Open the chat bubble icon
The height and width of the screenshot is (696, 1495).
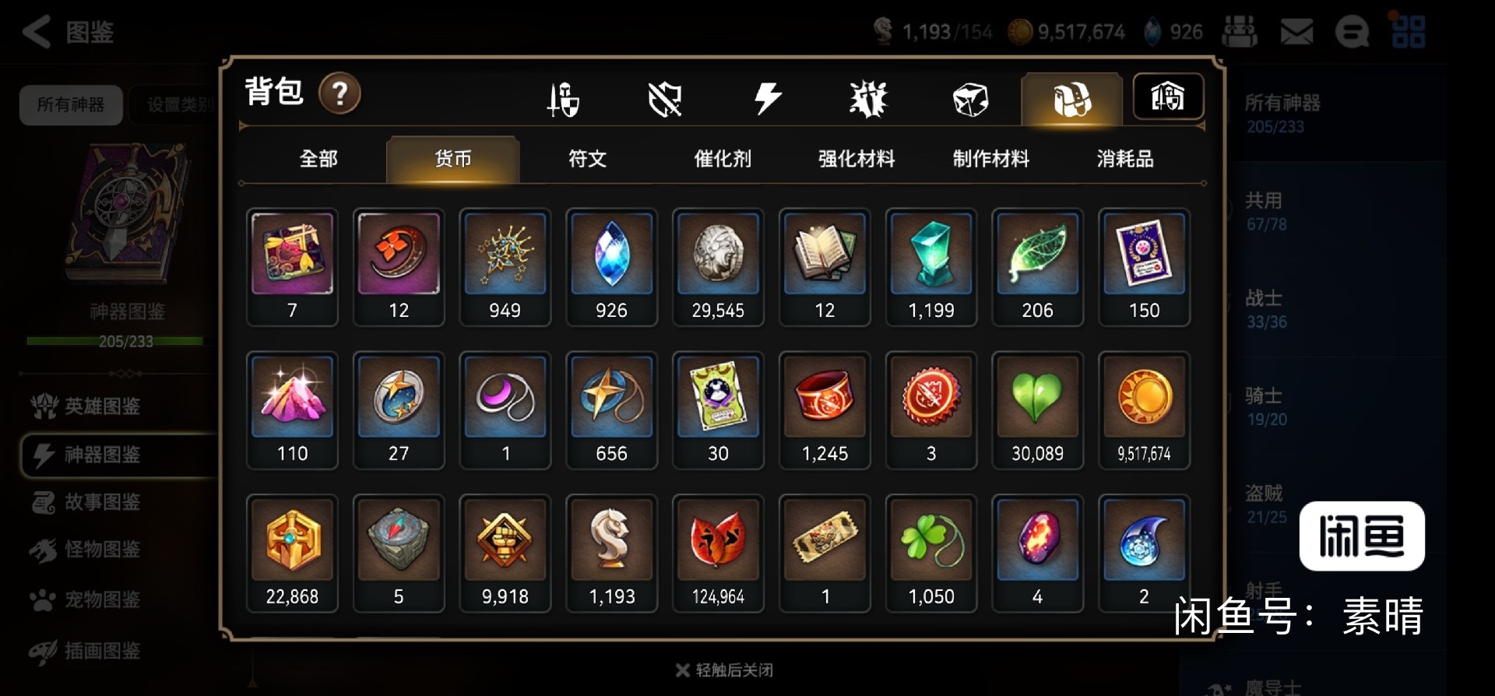(x=1352, y=32)
